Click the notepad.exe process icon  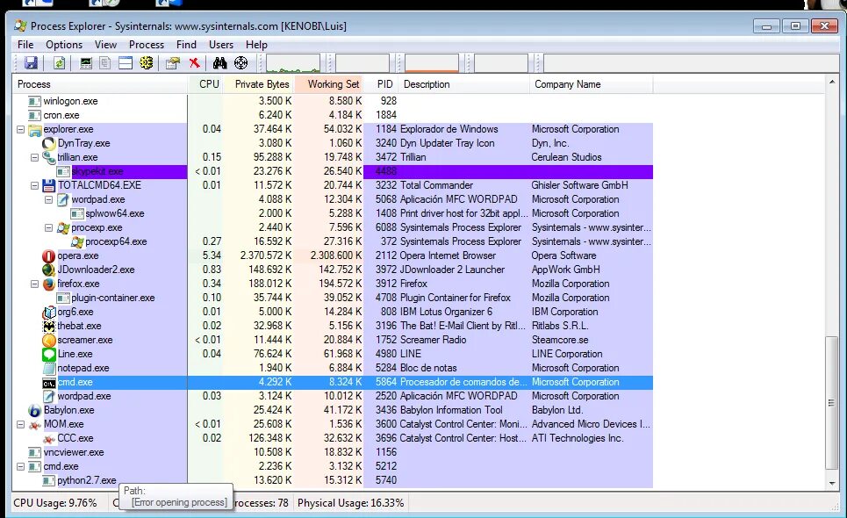(x=48, y=368)
